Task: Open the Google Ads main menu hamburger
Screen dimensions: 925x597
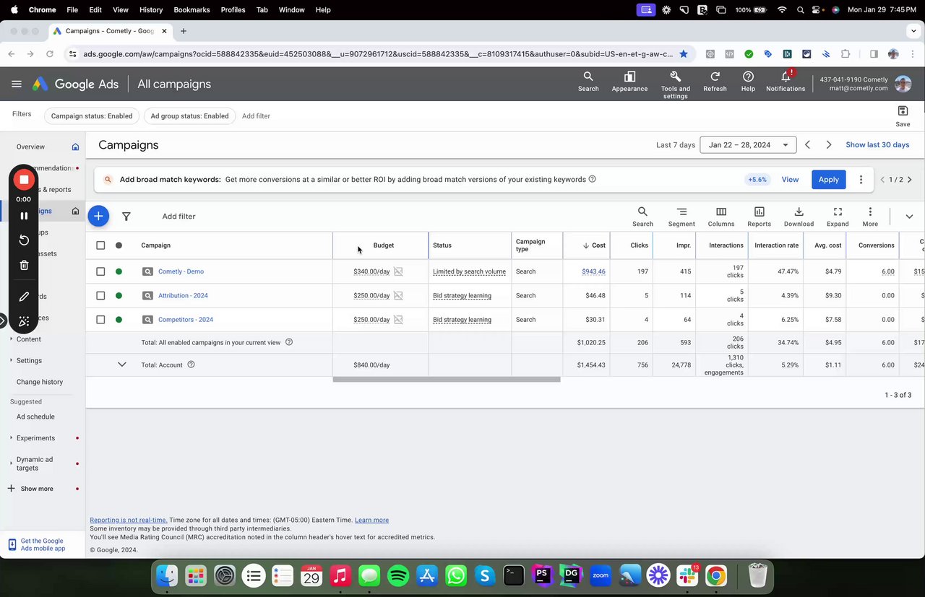Action: 17,84
